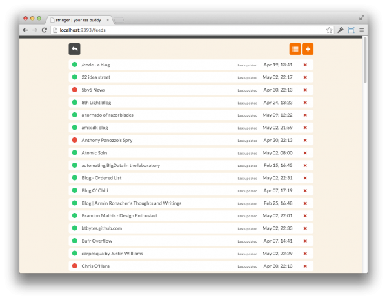Delete the 'Blog O' Chili' feed
The image size is (387, 300).
coord(305,190)
